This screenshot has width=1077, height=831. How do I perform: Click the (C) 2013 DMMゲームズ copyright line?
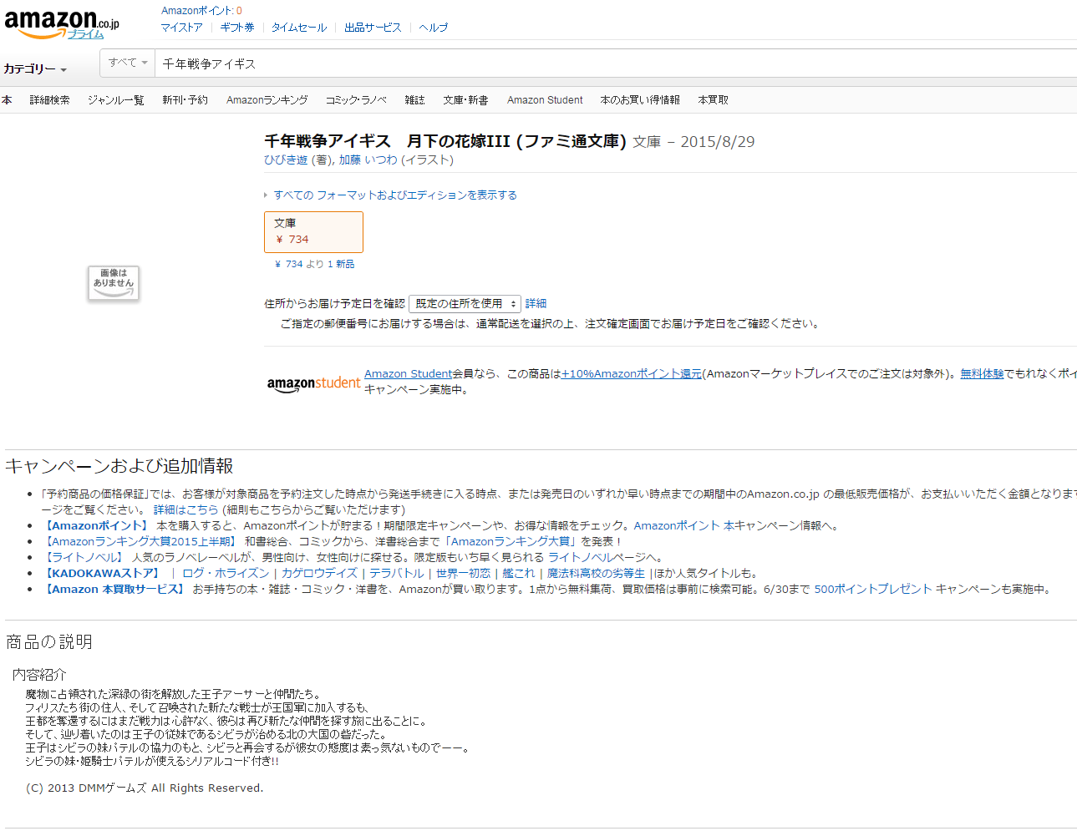point(145,788)
